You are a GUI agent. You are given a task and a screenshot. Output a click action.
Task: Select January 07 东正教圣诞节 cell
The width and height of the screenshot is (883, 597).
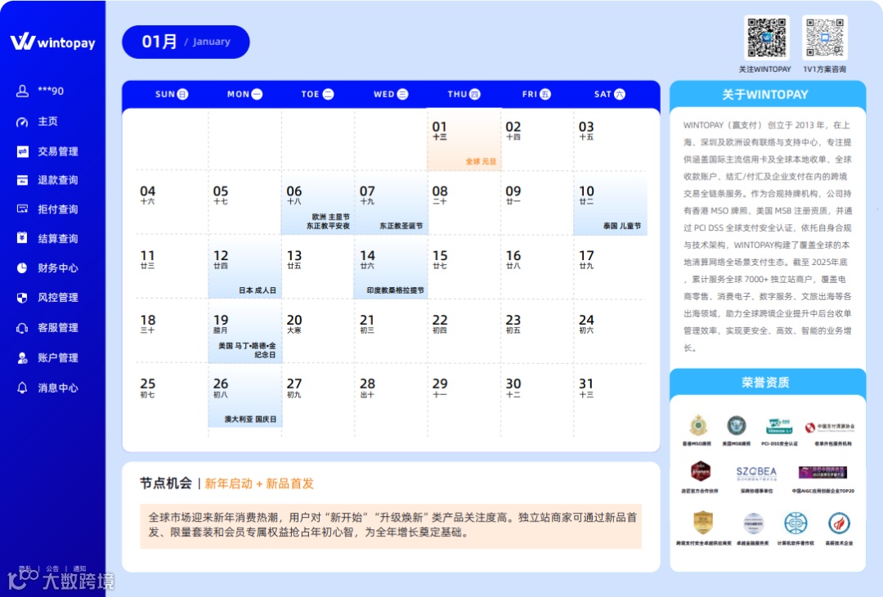tap(391, 204)
